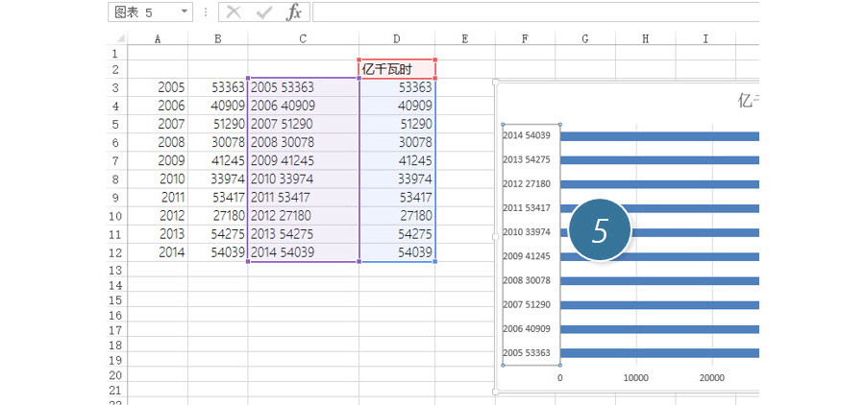The width and height of the screenshot is (865, 405).
Task: Select cell A3 with year 2005
Action: point(158,87)
